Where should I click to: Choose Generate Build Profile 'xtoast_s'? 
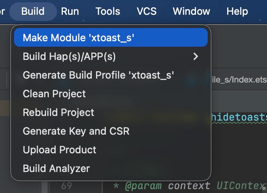pos(98,75)
